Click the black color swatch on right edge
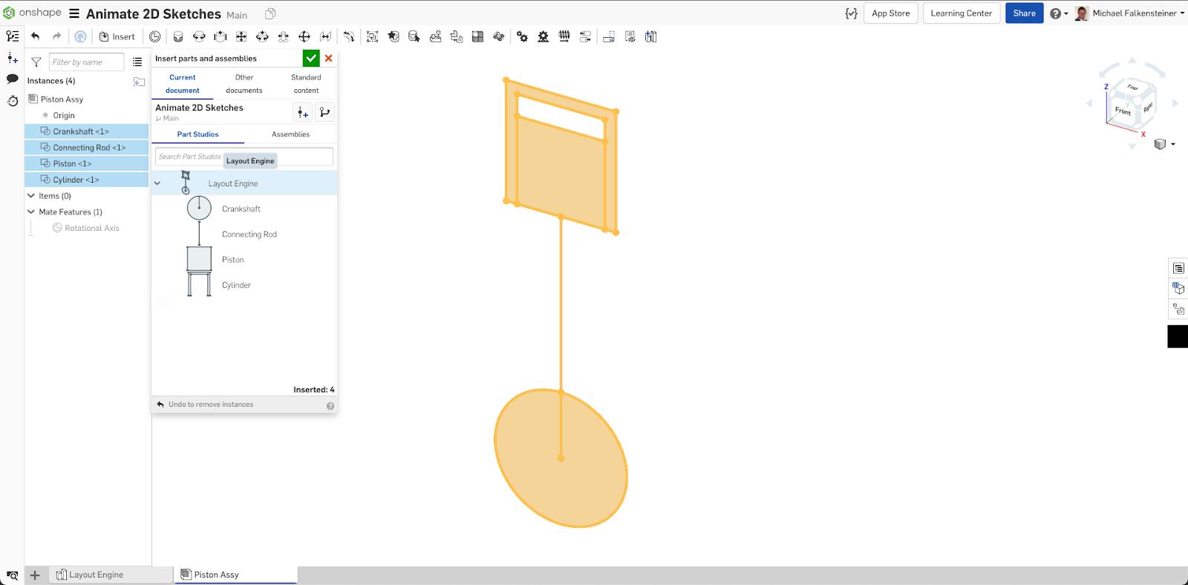Screen dimensions: 1188x585 click(x=1178, y=336)
